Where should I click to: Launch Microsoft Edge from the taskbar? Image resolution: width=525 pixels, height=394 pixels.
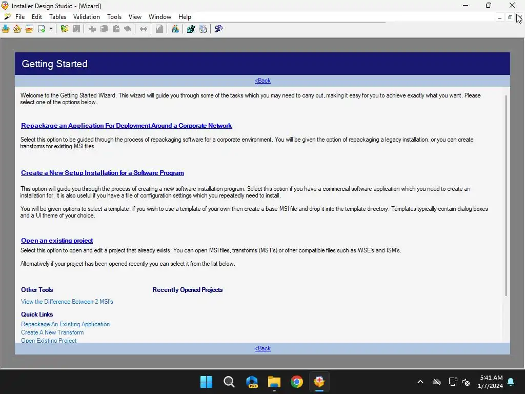(252, 382)
